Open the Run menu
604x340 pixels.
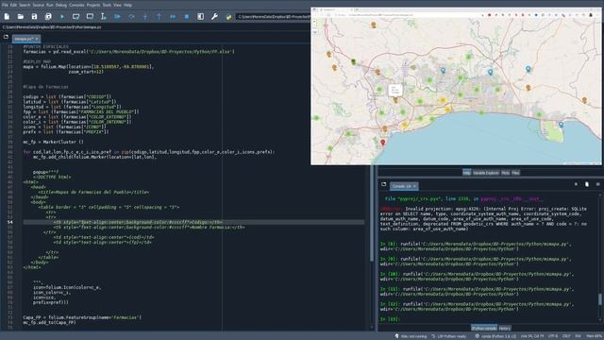point(50,5)
